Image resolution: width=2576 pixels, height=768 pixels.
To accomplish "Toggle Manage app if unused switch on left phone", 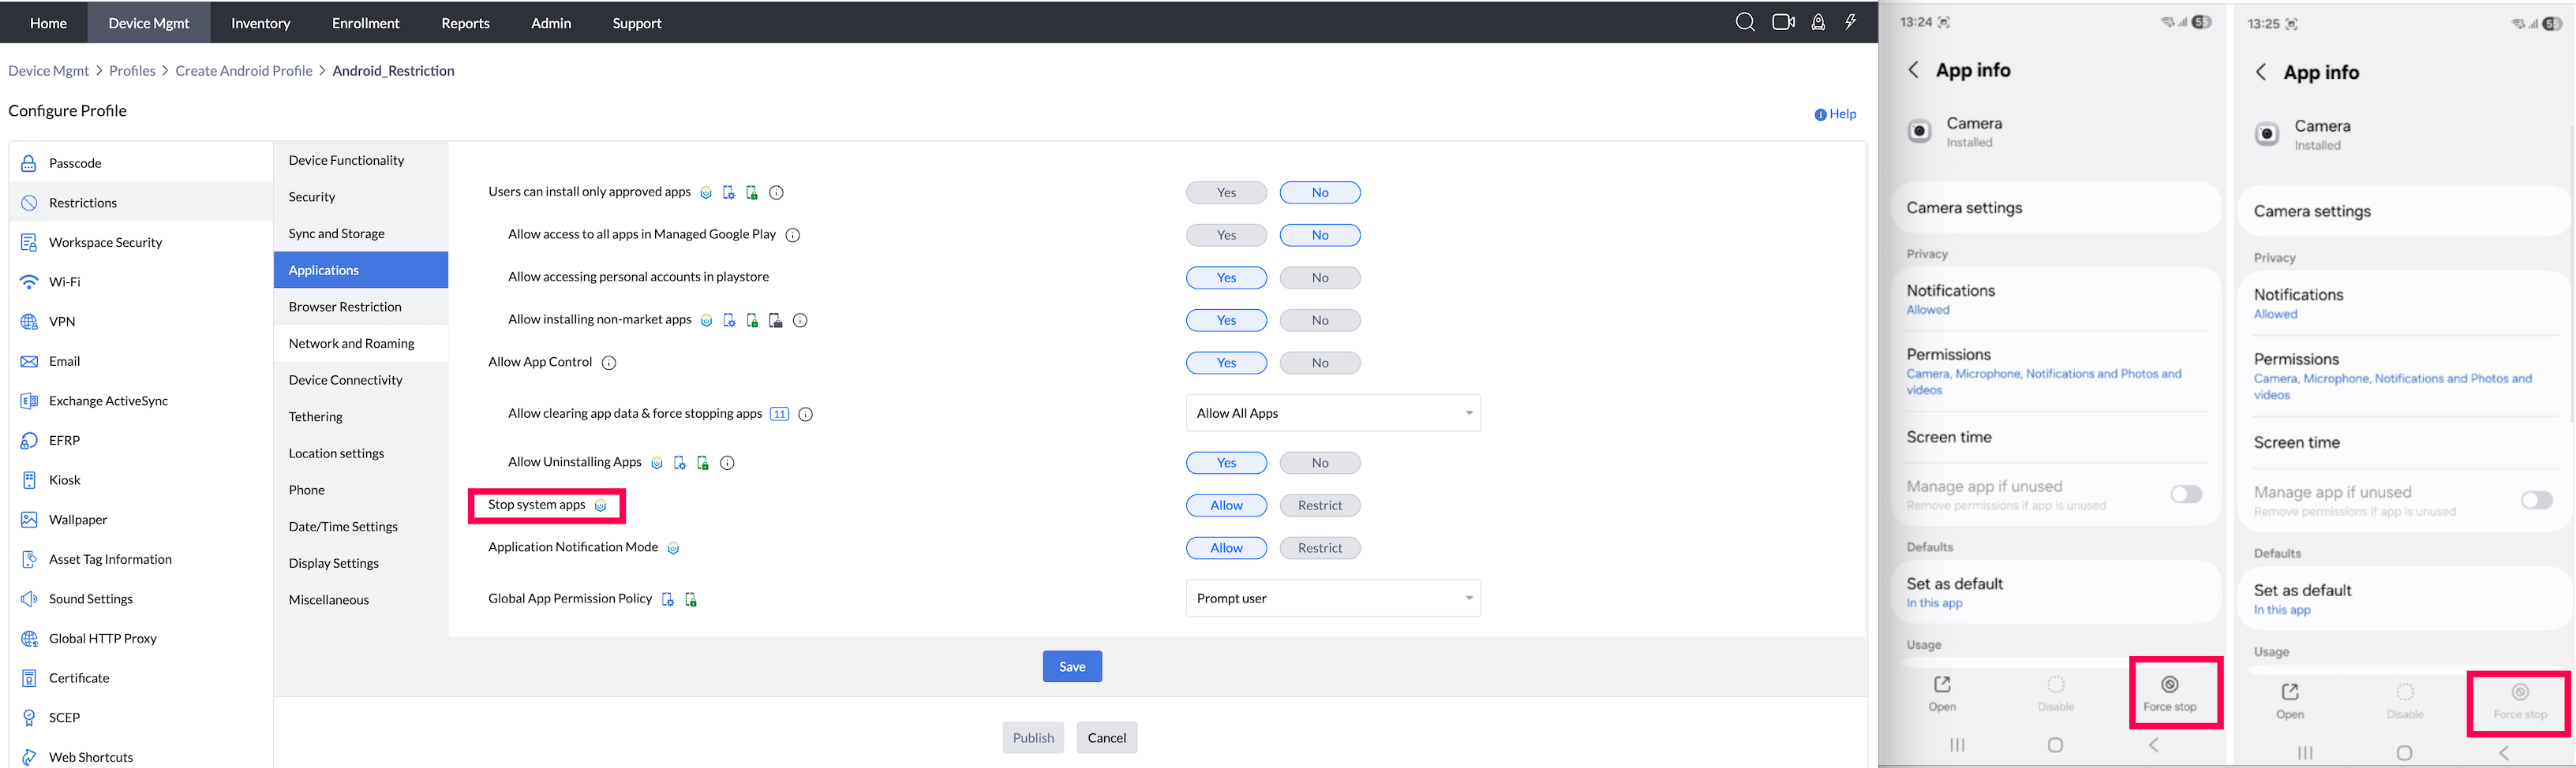I will point(2186,494).
